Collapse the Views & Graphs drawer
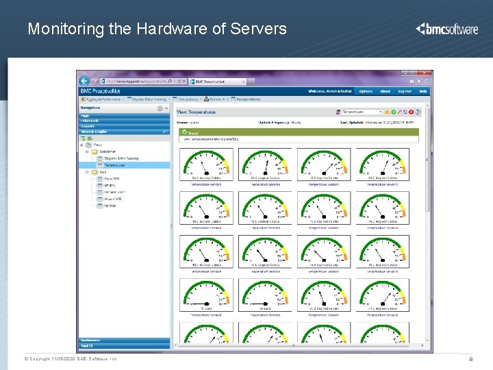Image resolution: width=493 pixels, height=370 pixels. [124, 132]
